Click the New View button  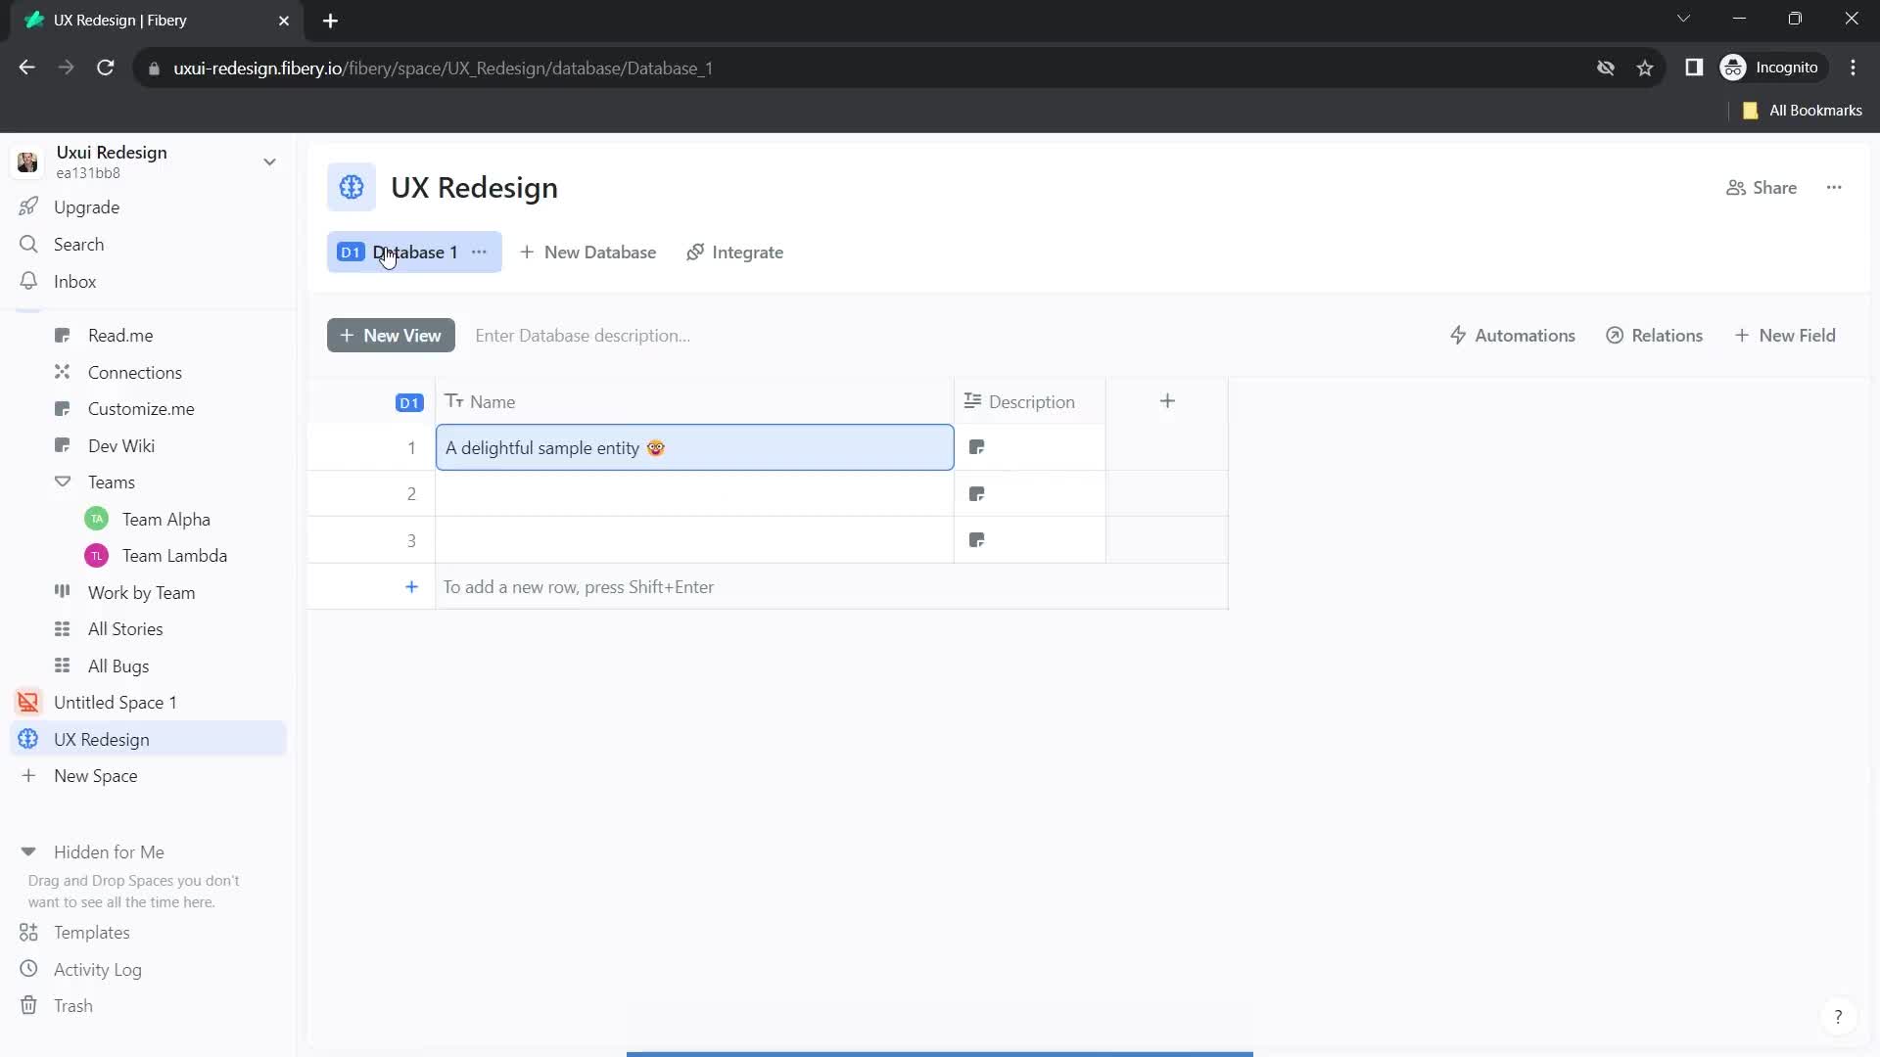(392, 335)
